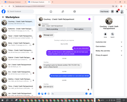The height and width of the screenshot is (102, 127).
Task: Expand Customize chat section
Action: pyautogui.click(x=109, y=42)
